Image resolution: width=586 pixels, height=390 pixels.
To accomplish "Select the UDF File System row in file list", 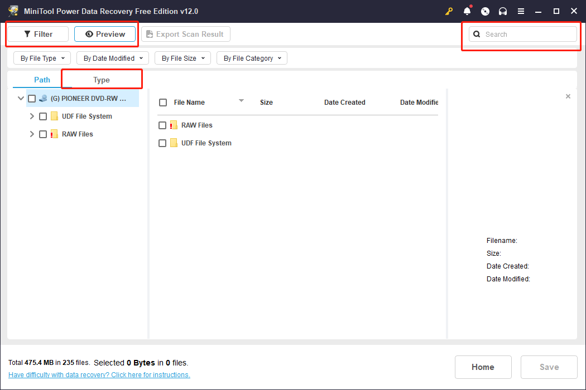I will (298, 143).
